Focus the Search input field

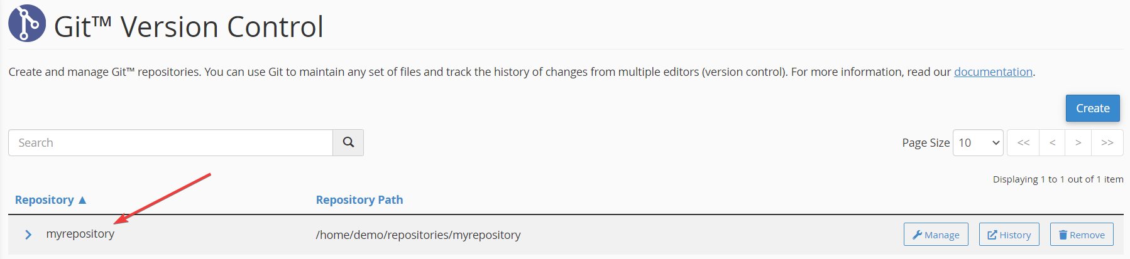pyautogui.click(x=170, y=143)
